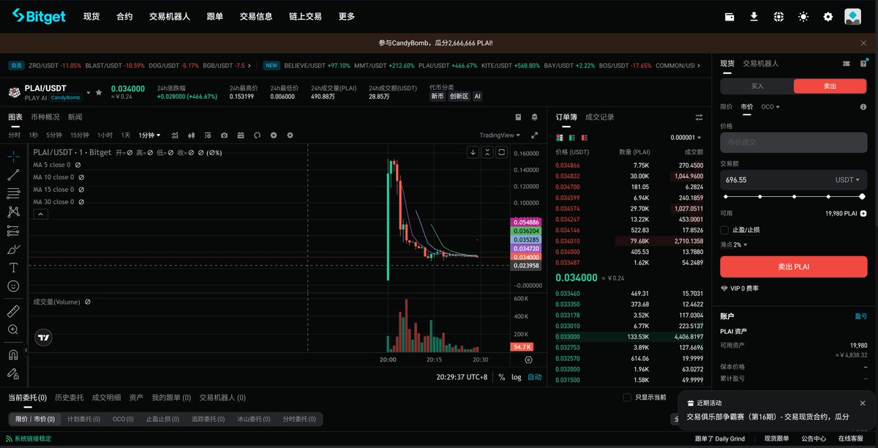This screenshot has height=448, width=878.
Task: Open the 交易机器人 menu in top navigation
Action: pos(169,16)
